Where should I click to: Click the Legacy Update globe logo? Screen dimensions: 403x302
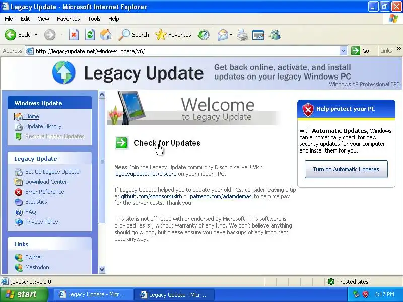coord(64,72)
